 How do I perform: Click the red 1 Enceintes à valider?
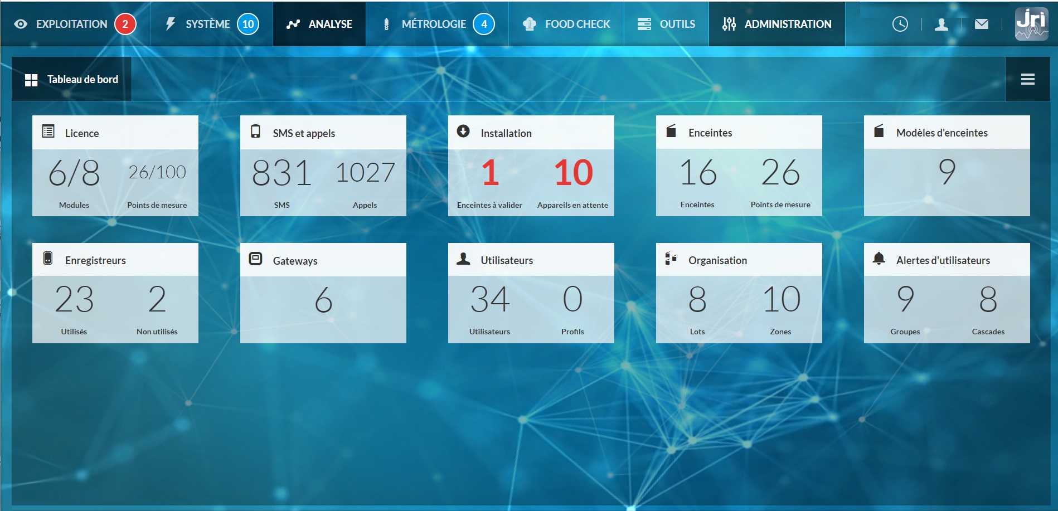(490, 173)
